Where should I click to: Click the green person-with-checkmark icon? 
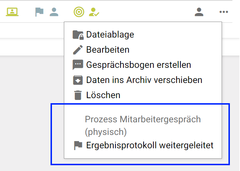point(94,12)
